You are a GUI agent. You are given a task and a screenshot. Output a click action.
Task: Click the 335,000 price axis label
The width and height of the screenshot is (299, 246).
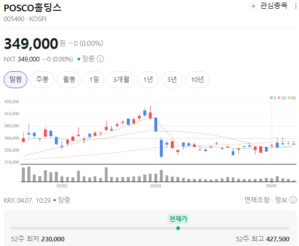12,150
